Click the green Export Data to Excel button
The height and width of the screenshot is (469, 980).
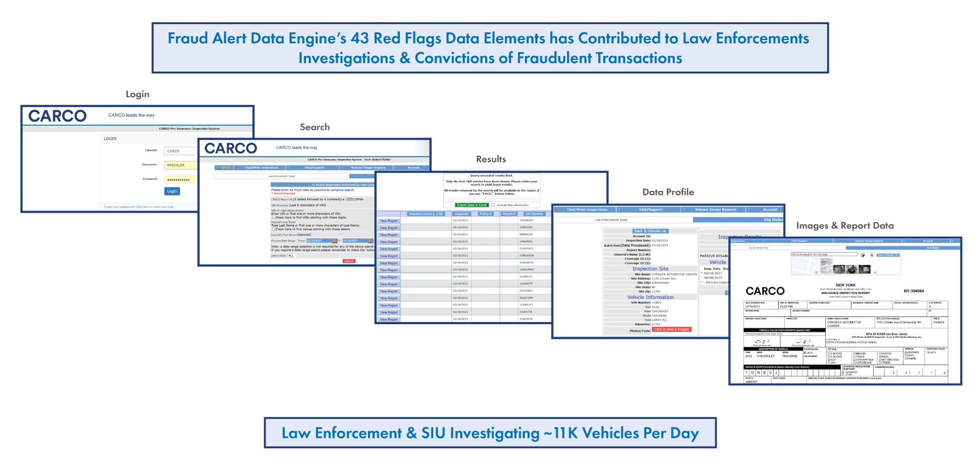point(472,205)
